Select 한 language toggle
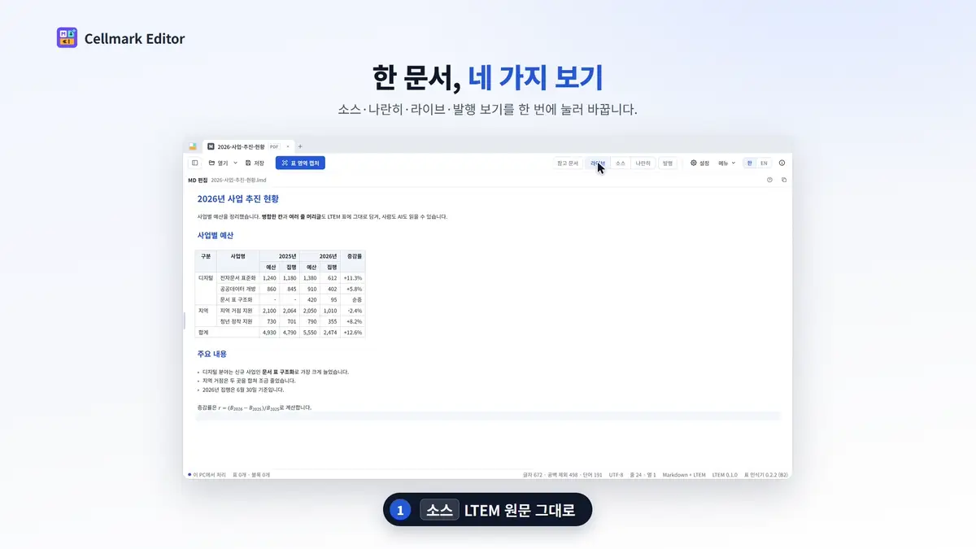 pyautogui.click(x=750, y=163)
